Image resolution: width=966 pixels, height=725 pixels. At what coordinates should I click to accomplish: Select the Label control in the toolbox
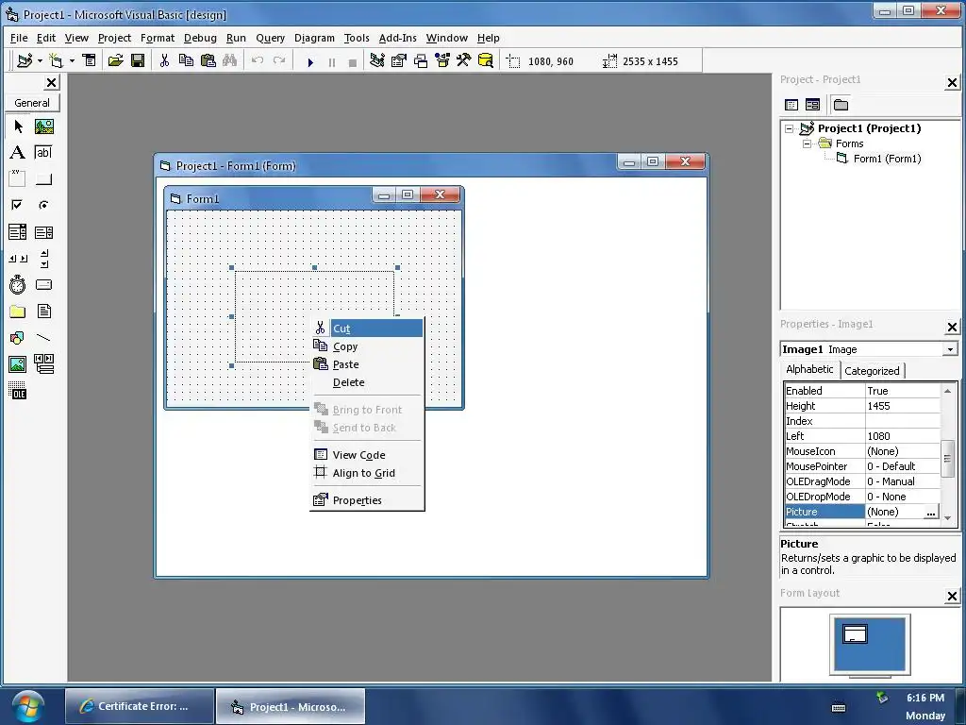click(x=18, y=152)
